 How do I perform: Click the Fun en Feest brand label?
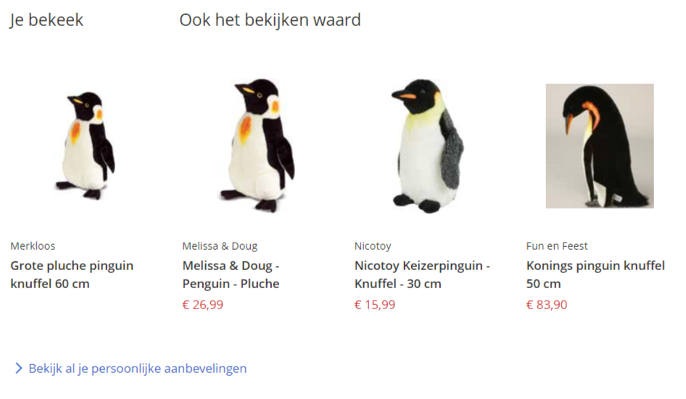(557, 246)
